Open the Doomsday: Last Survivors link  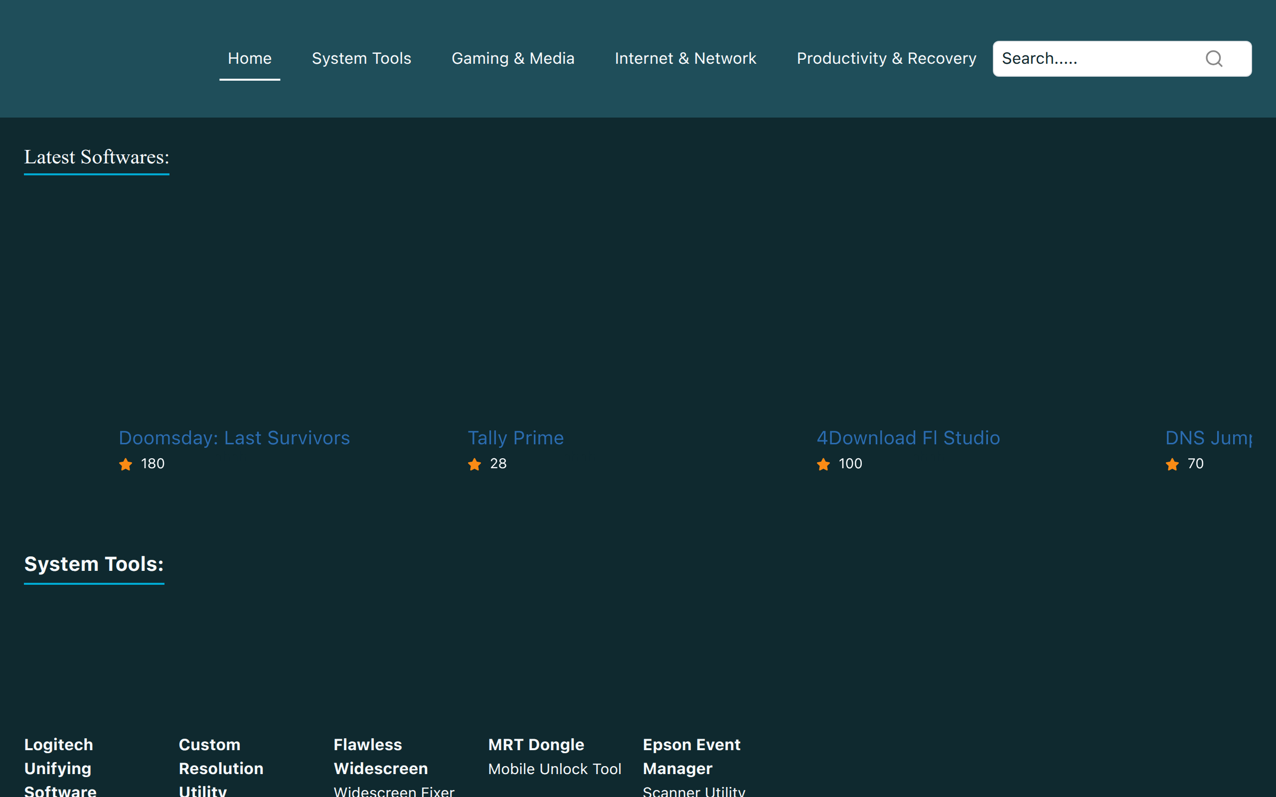(234, 437)
